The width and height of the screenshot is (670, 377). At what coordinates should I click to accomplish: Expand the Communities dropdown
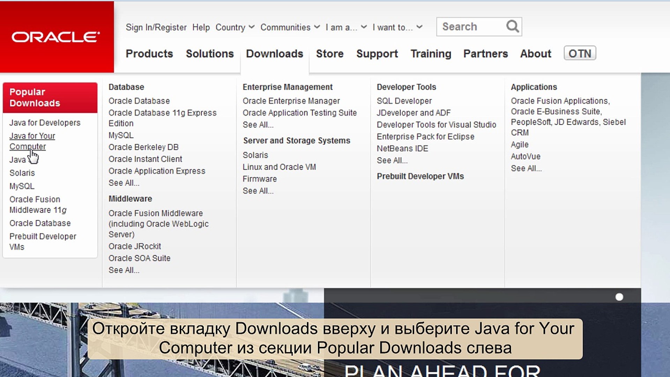click(290, 27)
